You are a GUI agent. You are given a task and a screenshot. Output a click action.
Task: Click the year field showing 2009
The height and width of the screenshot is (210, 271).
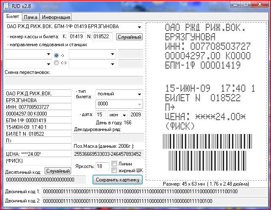136,115
